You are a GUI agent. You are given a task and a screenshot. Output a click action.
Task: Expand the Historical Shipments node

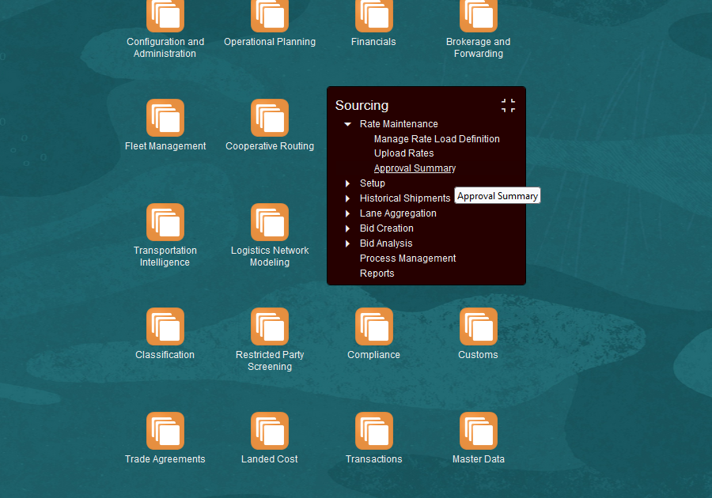pyautogui.click(x=347, y=198)
